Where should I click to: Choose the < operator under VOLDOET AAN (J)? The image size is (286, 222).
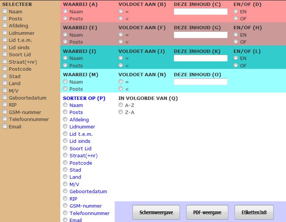tap(121, 65)
